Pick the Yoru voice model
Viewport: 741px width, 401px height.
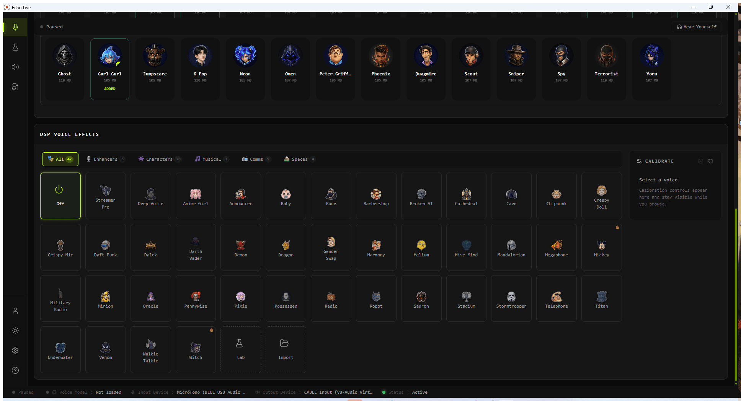(x=652, y=69)
